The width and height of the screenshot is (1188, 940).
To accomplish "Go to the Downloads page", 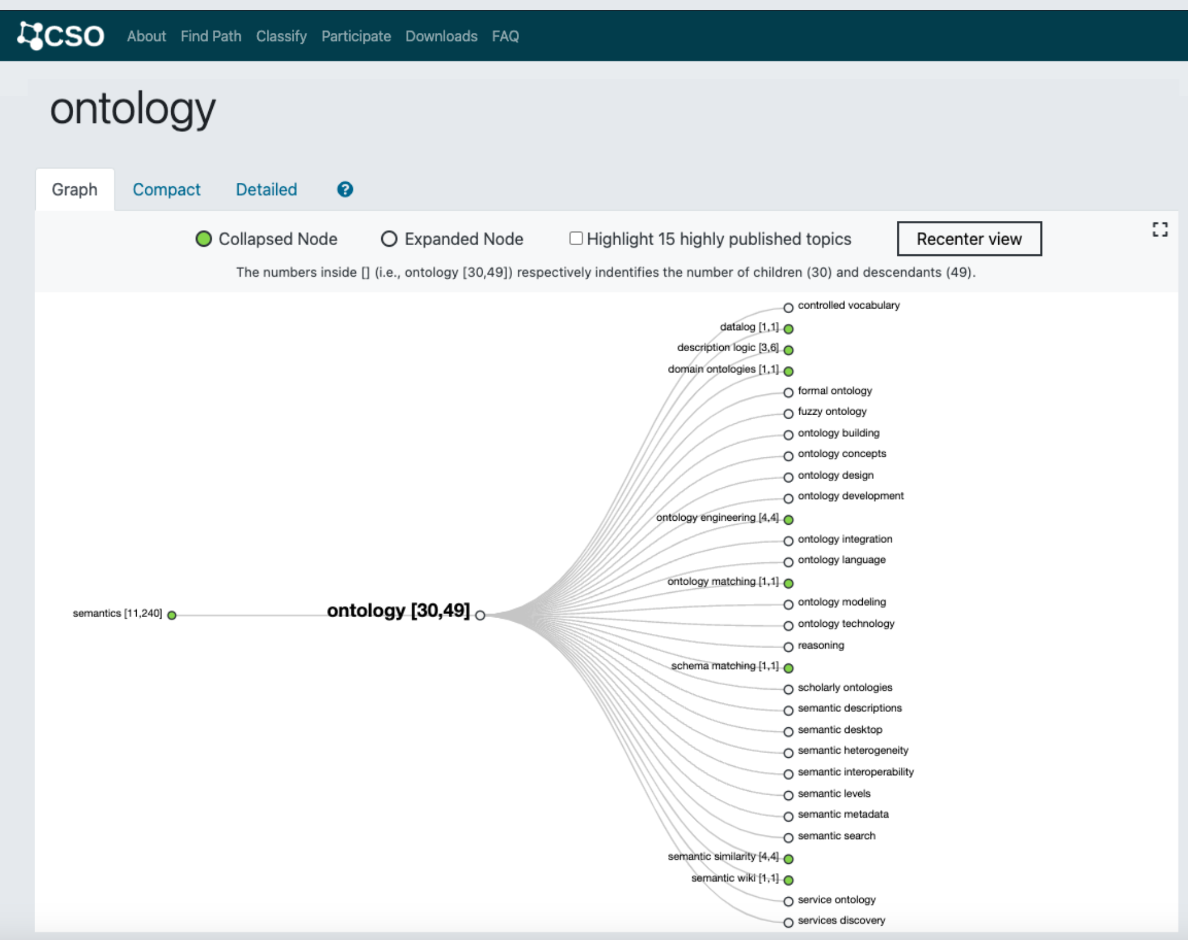I will [441, 36].
